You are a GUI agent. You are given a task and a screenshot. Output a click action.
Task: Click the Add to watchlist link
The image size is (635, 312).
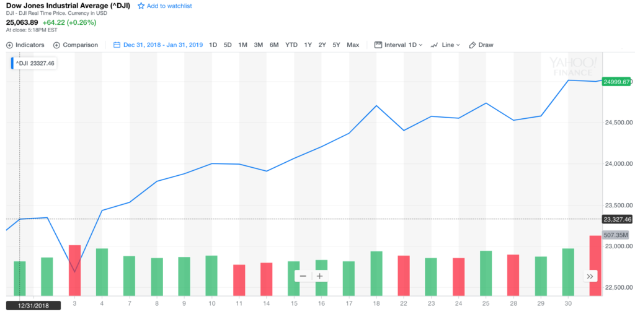[170, 6]
